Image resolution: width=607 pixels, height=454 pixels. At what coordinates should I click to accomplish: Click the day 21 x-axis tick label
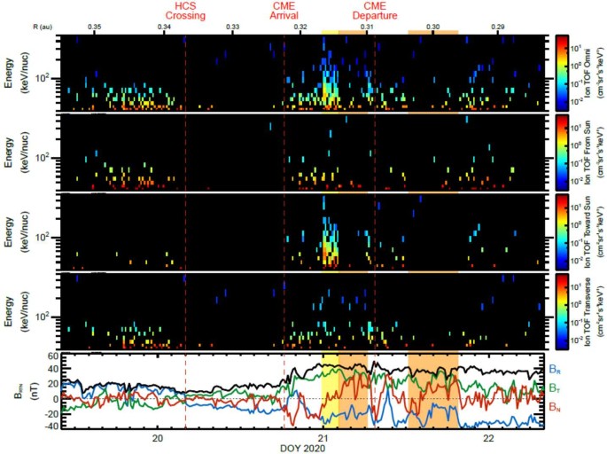point(323,439)
